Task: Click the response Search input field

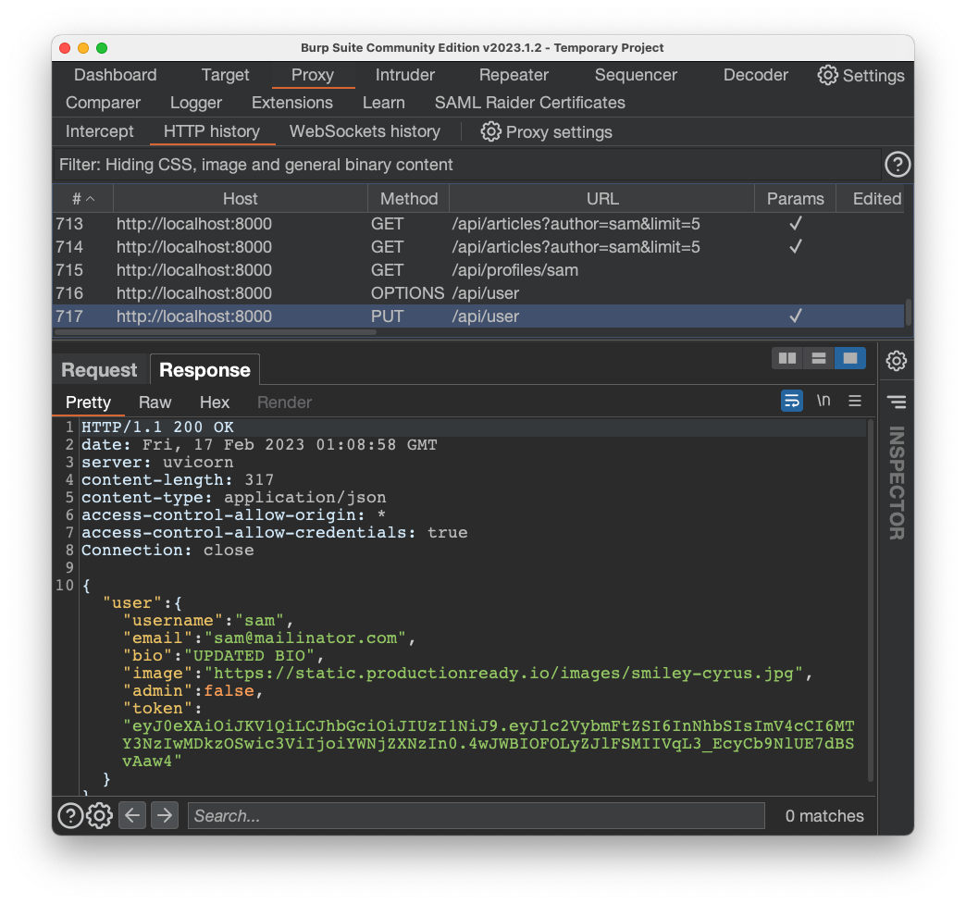Action: click(476, 815)
